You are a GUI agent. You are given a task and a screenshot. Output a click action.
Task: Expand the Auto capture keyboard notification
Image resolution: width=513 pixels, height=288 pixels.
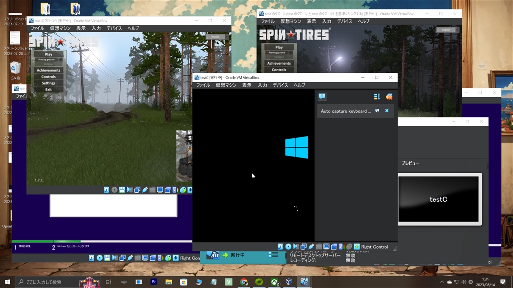point(377,111)
